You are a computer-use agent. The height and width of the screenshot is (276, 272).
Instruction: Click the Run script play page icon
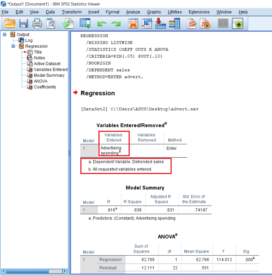pos(205,23)
